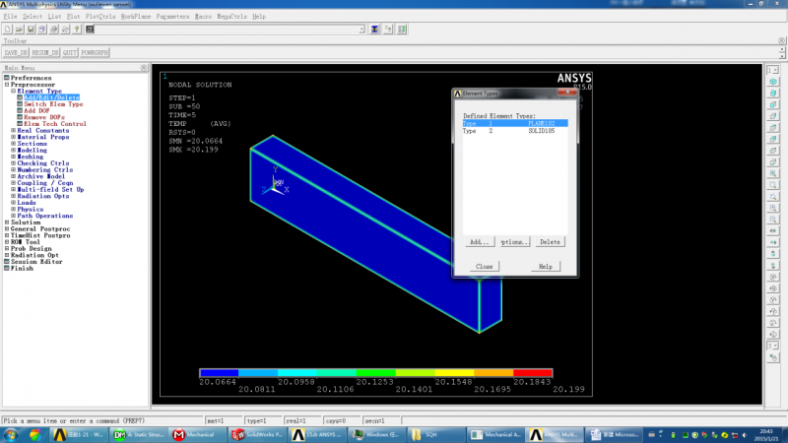This screenshot has width=788, height=443.
Task: Open the PlotCtrls menu
Action: click(x=100, y=17)
